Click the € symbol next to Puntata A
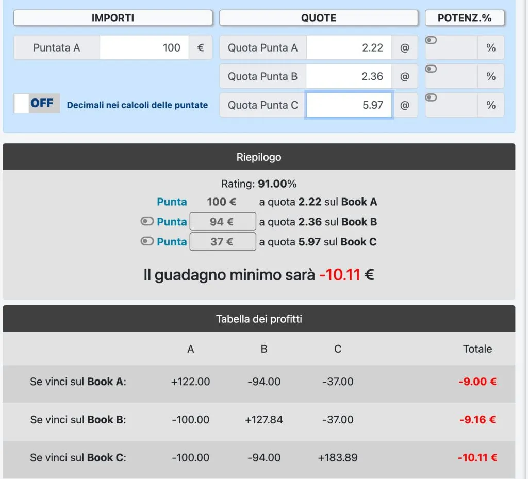The image size is (528, 479). [201, 47]
